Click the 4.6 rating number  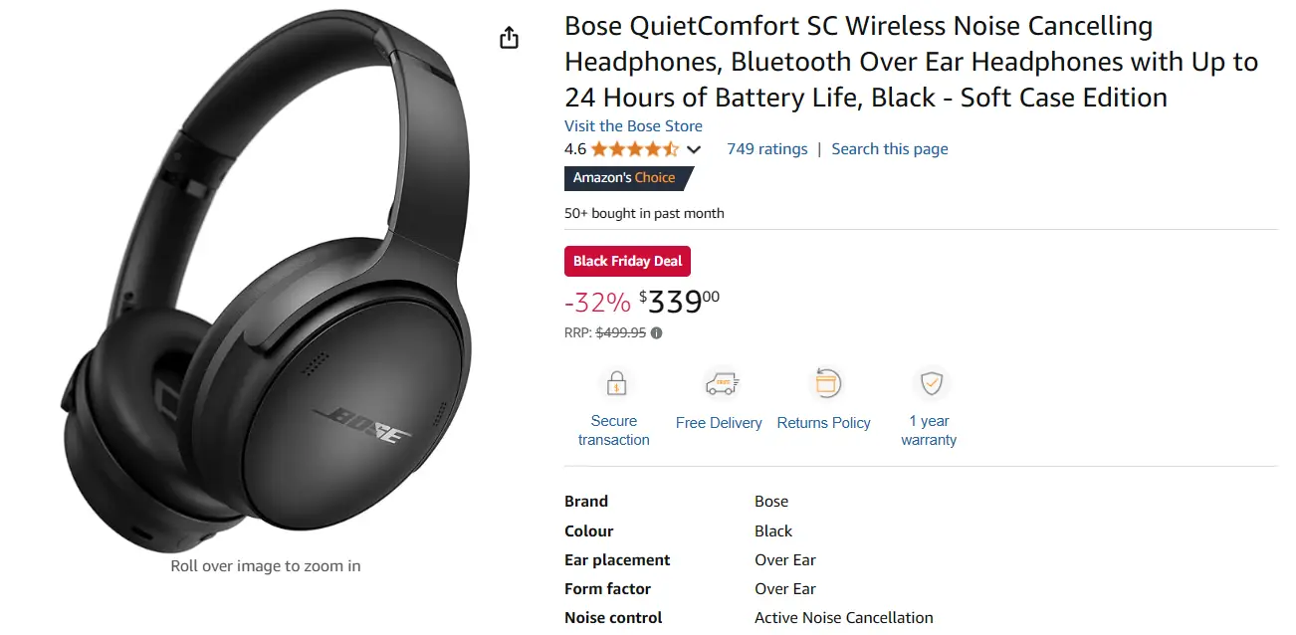[574, 149]
